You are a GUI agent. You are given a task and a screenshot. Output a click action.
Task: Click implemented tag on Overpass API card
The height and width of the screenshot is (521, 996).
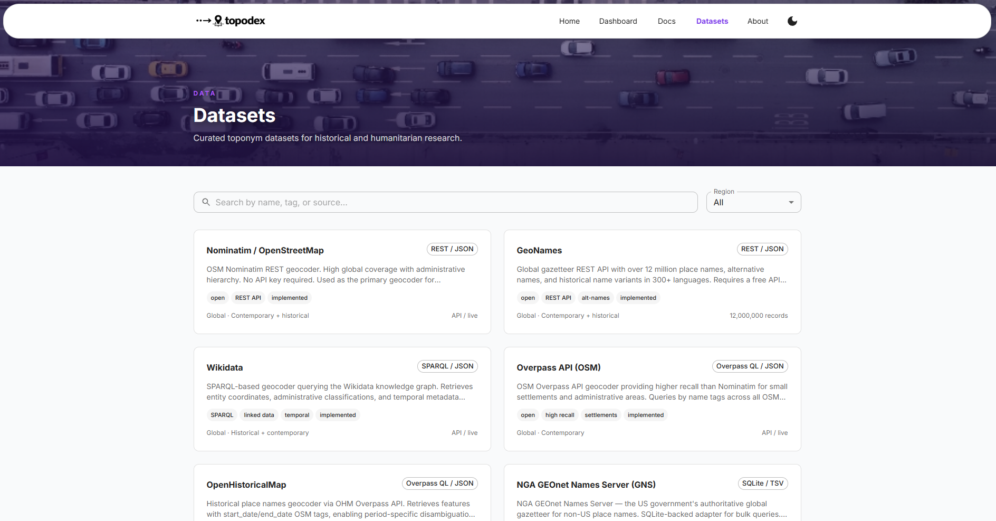(646, 415)
